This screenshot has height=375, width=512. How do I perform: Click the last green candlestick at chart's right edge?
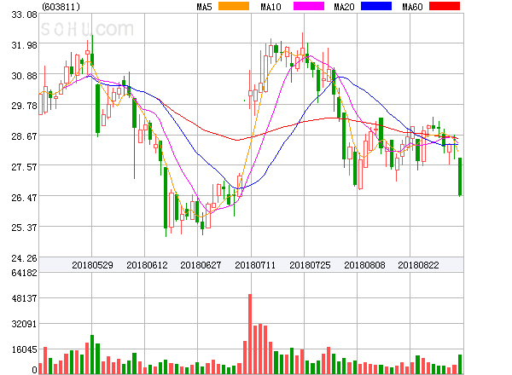click(460, 176)
